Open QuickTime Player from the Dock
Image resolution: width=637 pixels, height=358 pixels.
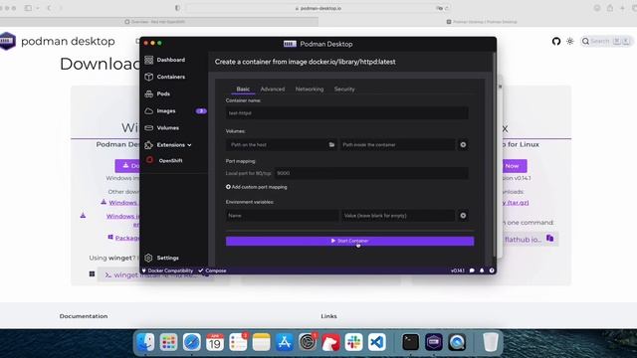click(457, 342)
